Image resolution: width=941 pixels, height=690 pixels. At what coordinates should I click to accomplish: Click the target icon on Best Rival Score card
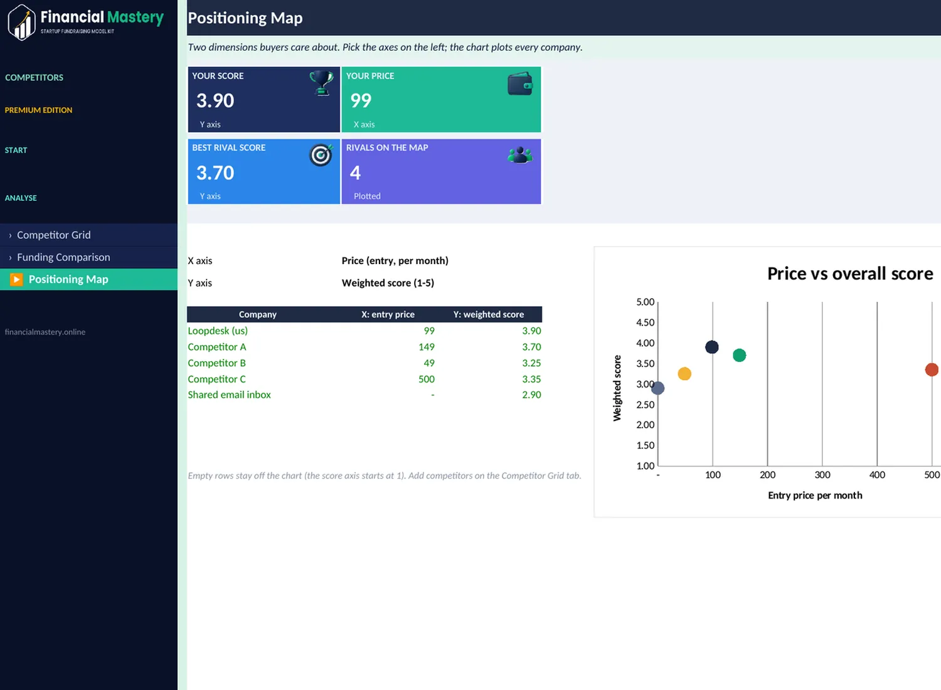321,154
